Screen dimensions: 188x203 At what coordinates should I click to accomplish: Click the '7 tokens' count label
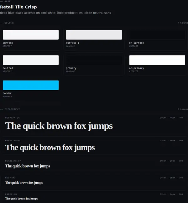pyautogui.click(x=183, y=23)
